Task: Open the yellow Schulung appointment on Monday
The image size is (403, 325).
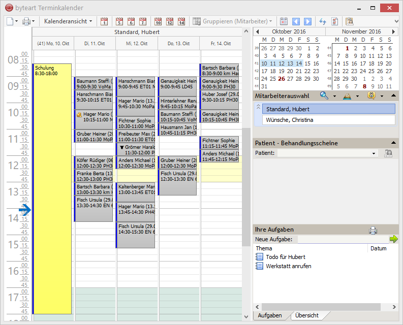Action: click(x=52, y=188)
